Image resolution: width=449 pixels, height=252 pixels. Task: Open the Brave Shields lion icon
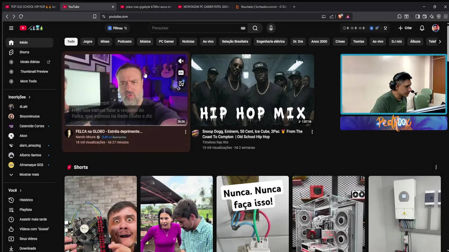click(340, 16)
